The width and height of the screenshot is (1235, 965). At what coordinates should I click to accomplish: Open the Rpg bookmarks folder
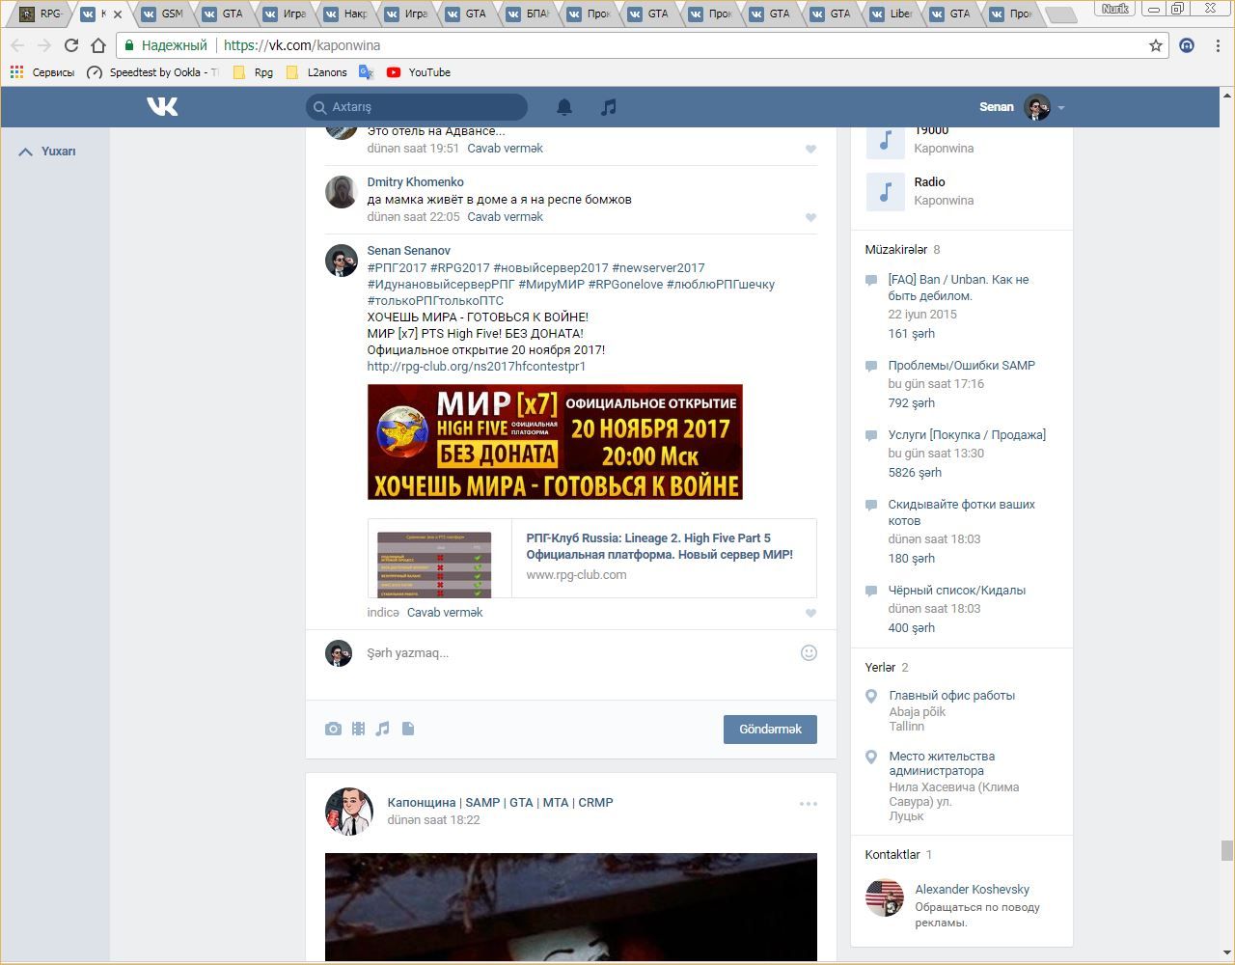click(x=253, y=72)
